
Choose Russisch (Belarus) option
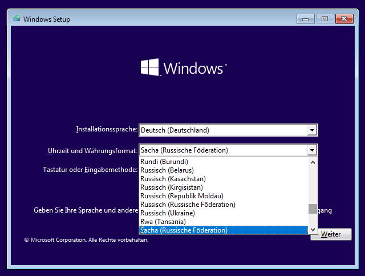click(x=224, y=170)
